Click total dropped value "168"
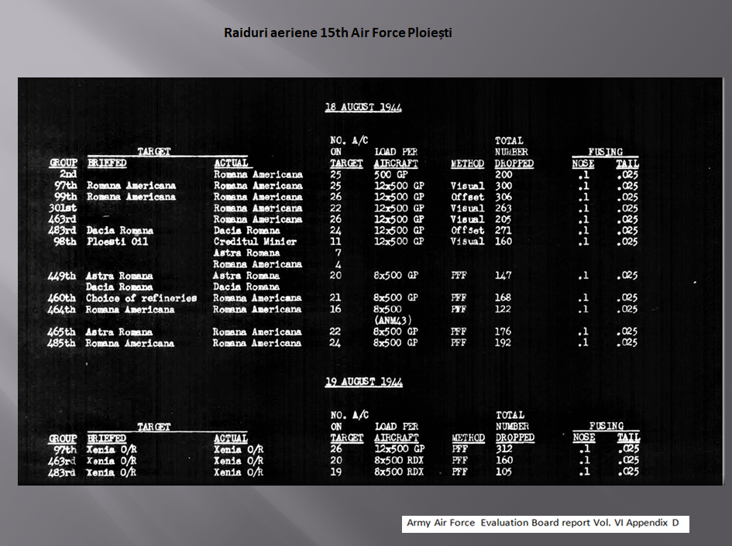The height and width of the screenshot is (546, 732). pos(503,297)
